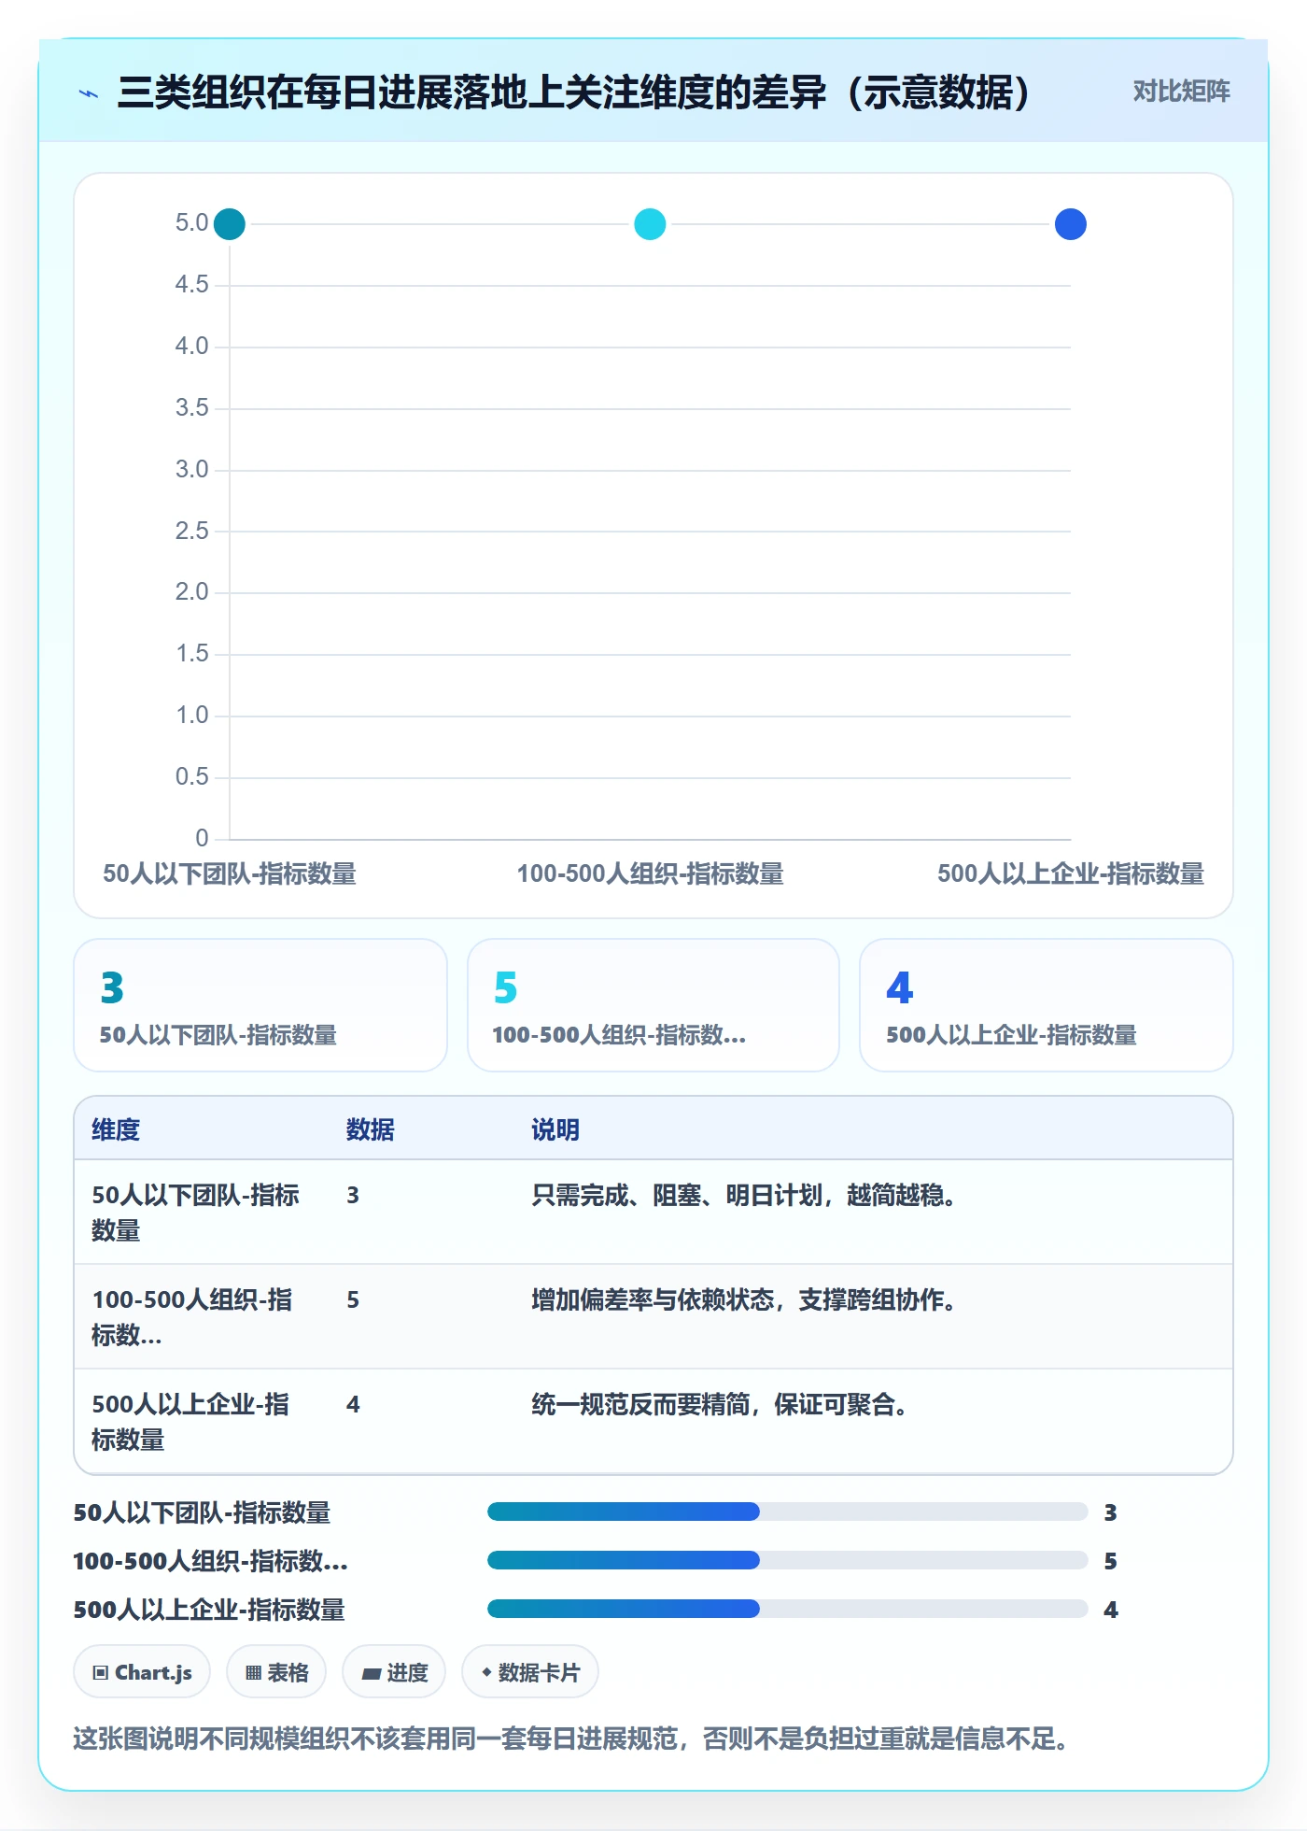Click the progress bar for 100-500人组织-指标数…
Screen dimensions: 1307x1831
point(788,1560)
